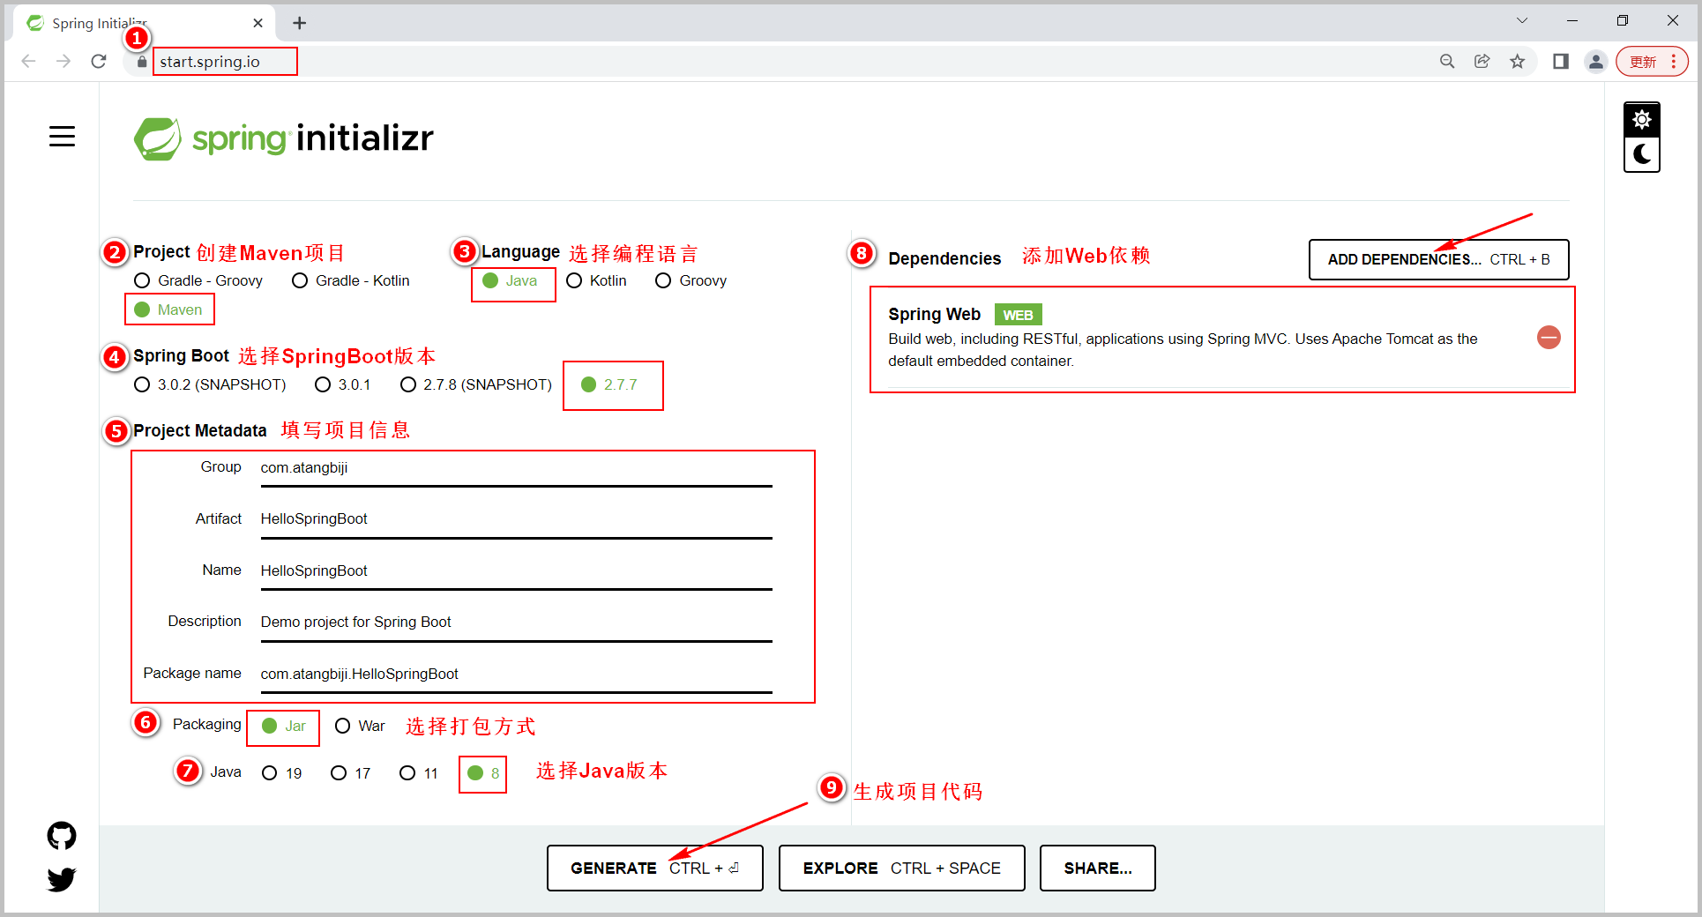Select Maven project type
The height and width of the screenshot is (917, 1702).
click(x=168, y=309)
